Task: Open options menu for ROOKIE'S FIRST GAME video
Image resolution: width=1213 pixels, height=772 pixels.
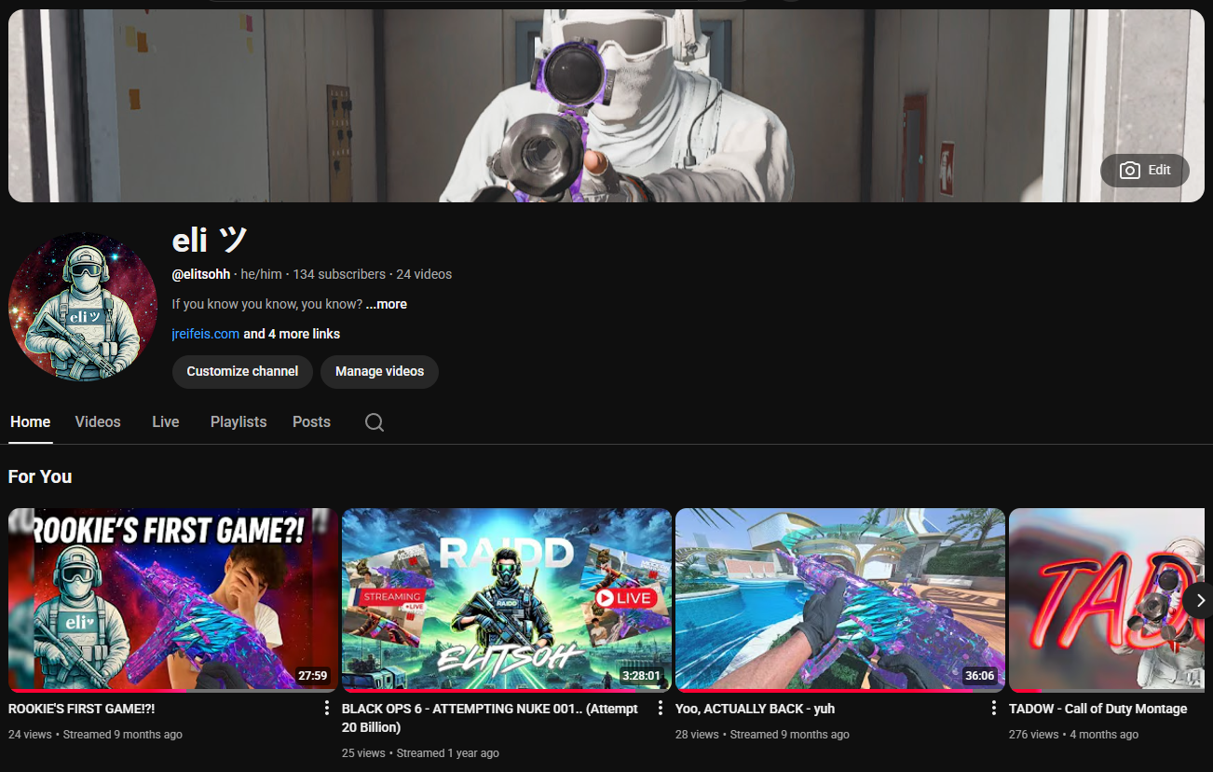Action: tap(326, 709)
